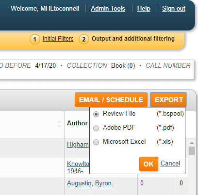The image size is (198, 195).
Task: Open author Augustin, Byron link
Action: [90, 183]
